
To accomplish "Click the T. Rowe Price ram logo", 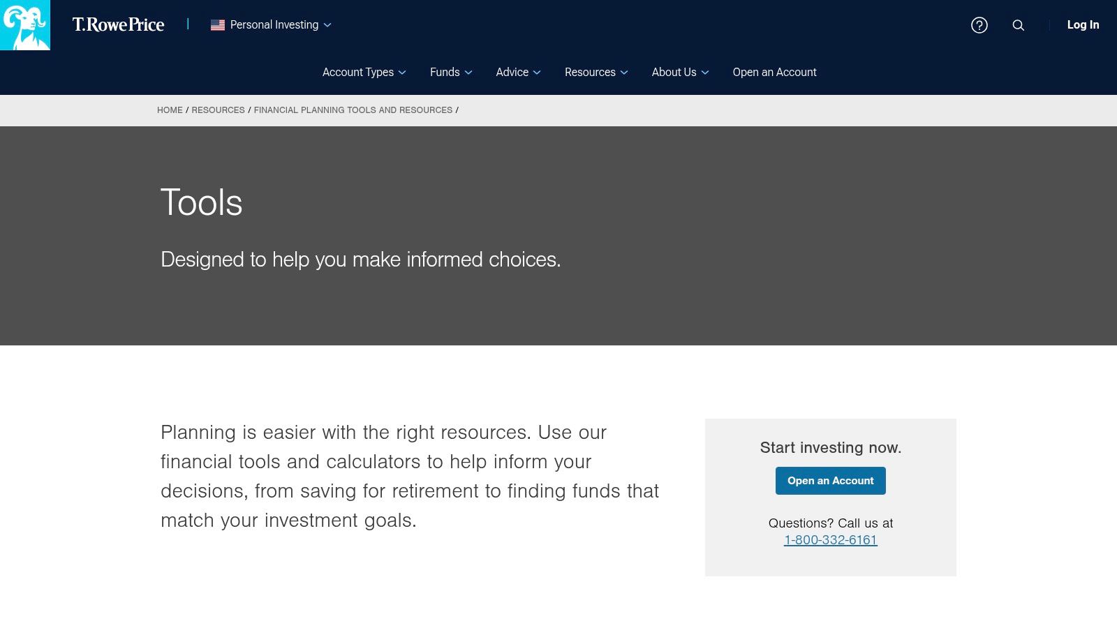I will click(x=25, y=25).
